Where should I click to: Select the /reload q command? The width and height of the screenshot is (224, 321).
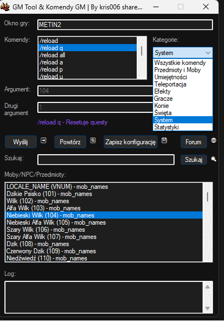[x=88, y=48]
